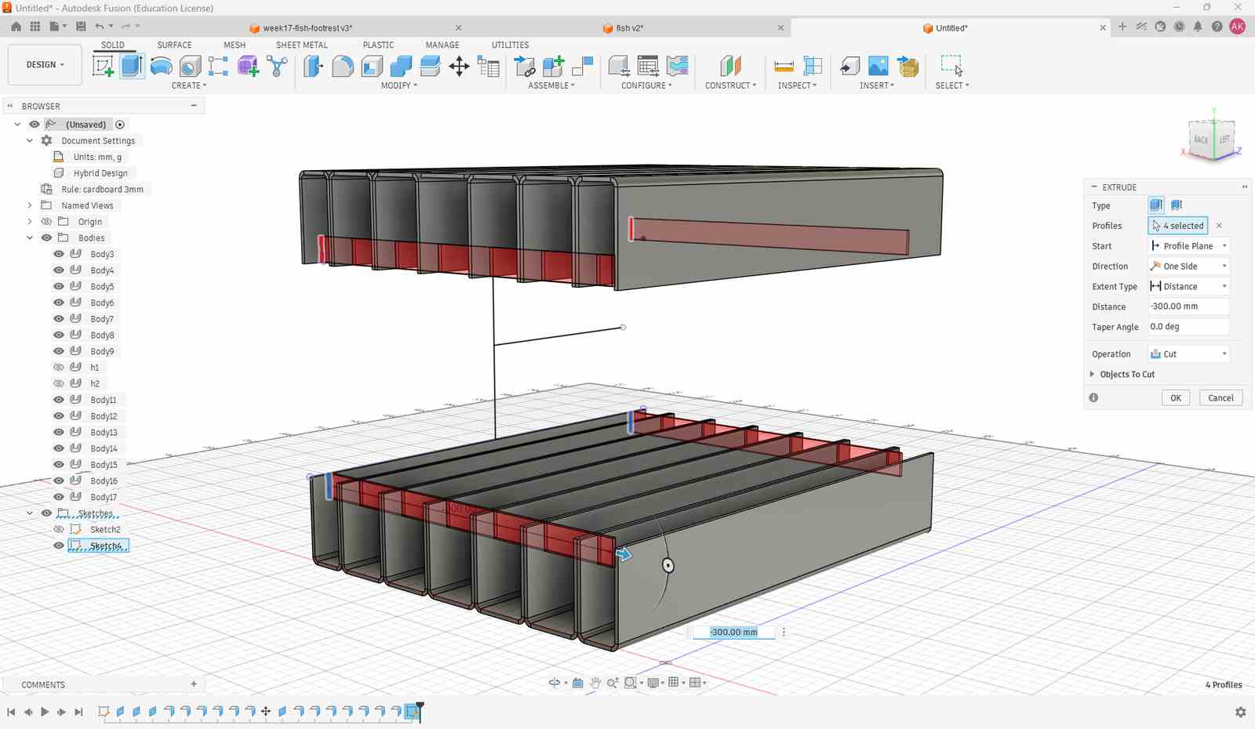Viewport: 1255px width, 729px height.
Task: Activate the Move/Copy tool
Action: (x=459, y=66)
